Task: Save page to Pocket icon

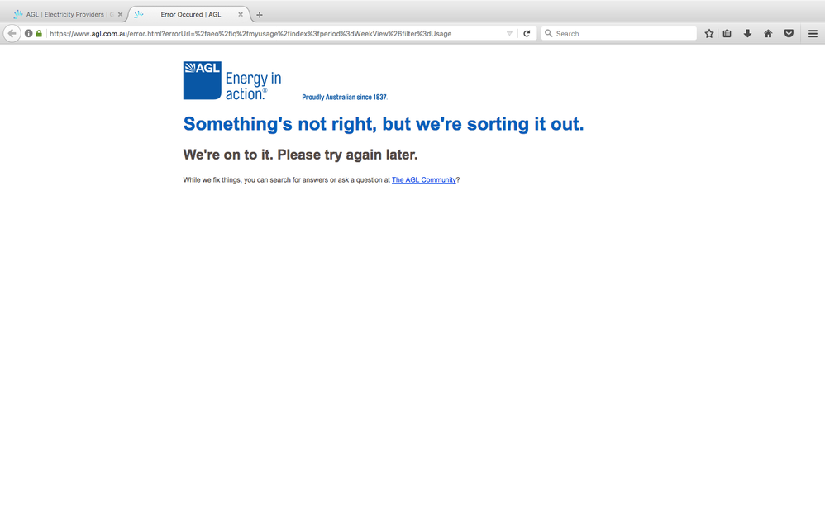Action: 789,33
